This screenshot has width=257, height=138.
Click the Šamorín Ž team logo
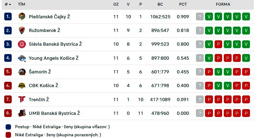point(22,72)
